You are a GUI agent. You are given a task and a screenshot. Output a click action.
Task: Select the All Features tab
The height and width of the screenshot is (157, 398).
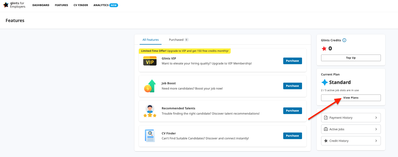pos(151,40)
